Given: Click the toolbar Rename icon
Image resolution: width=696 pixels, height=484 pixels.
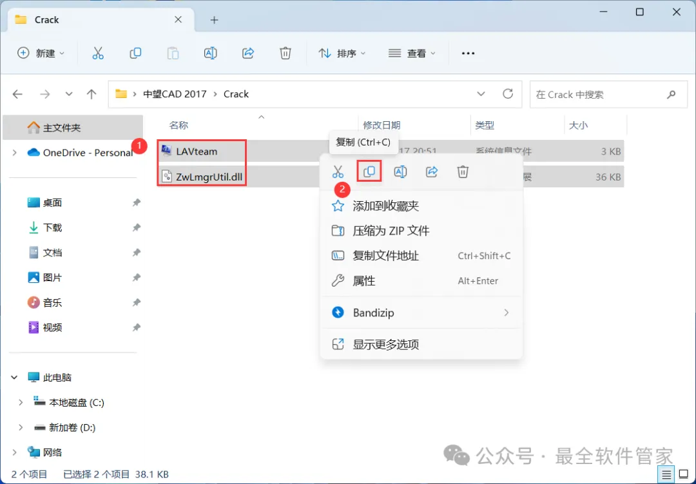Looking at the screenshot, I should [x=210, y=53].
